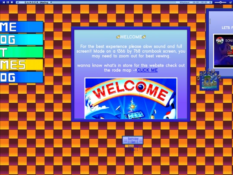The height and width of the screenshot is (175, 233).
Task: Click the Sonic WELCOME banner image
Action: pyautogui.click(x=131, y=98)
